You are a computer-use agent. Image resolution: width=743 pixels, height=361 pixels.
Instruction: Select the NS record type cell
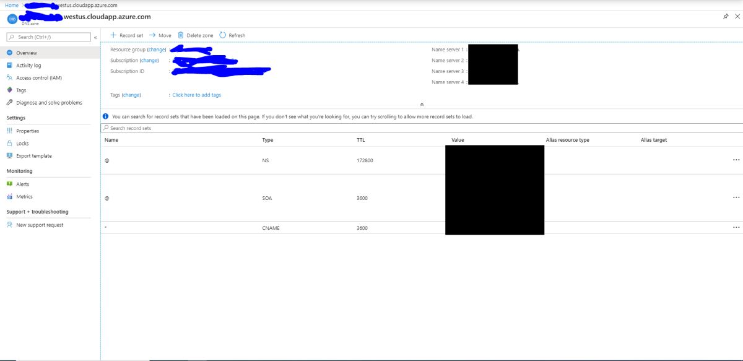tap(266, 160)
